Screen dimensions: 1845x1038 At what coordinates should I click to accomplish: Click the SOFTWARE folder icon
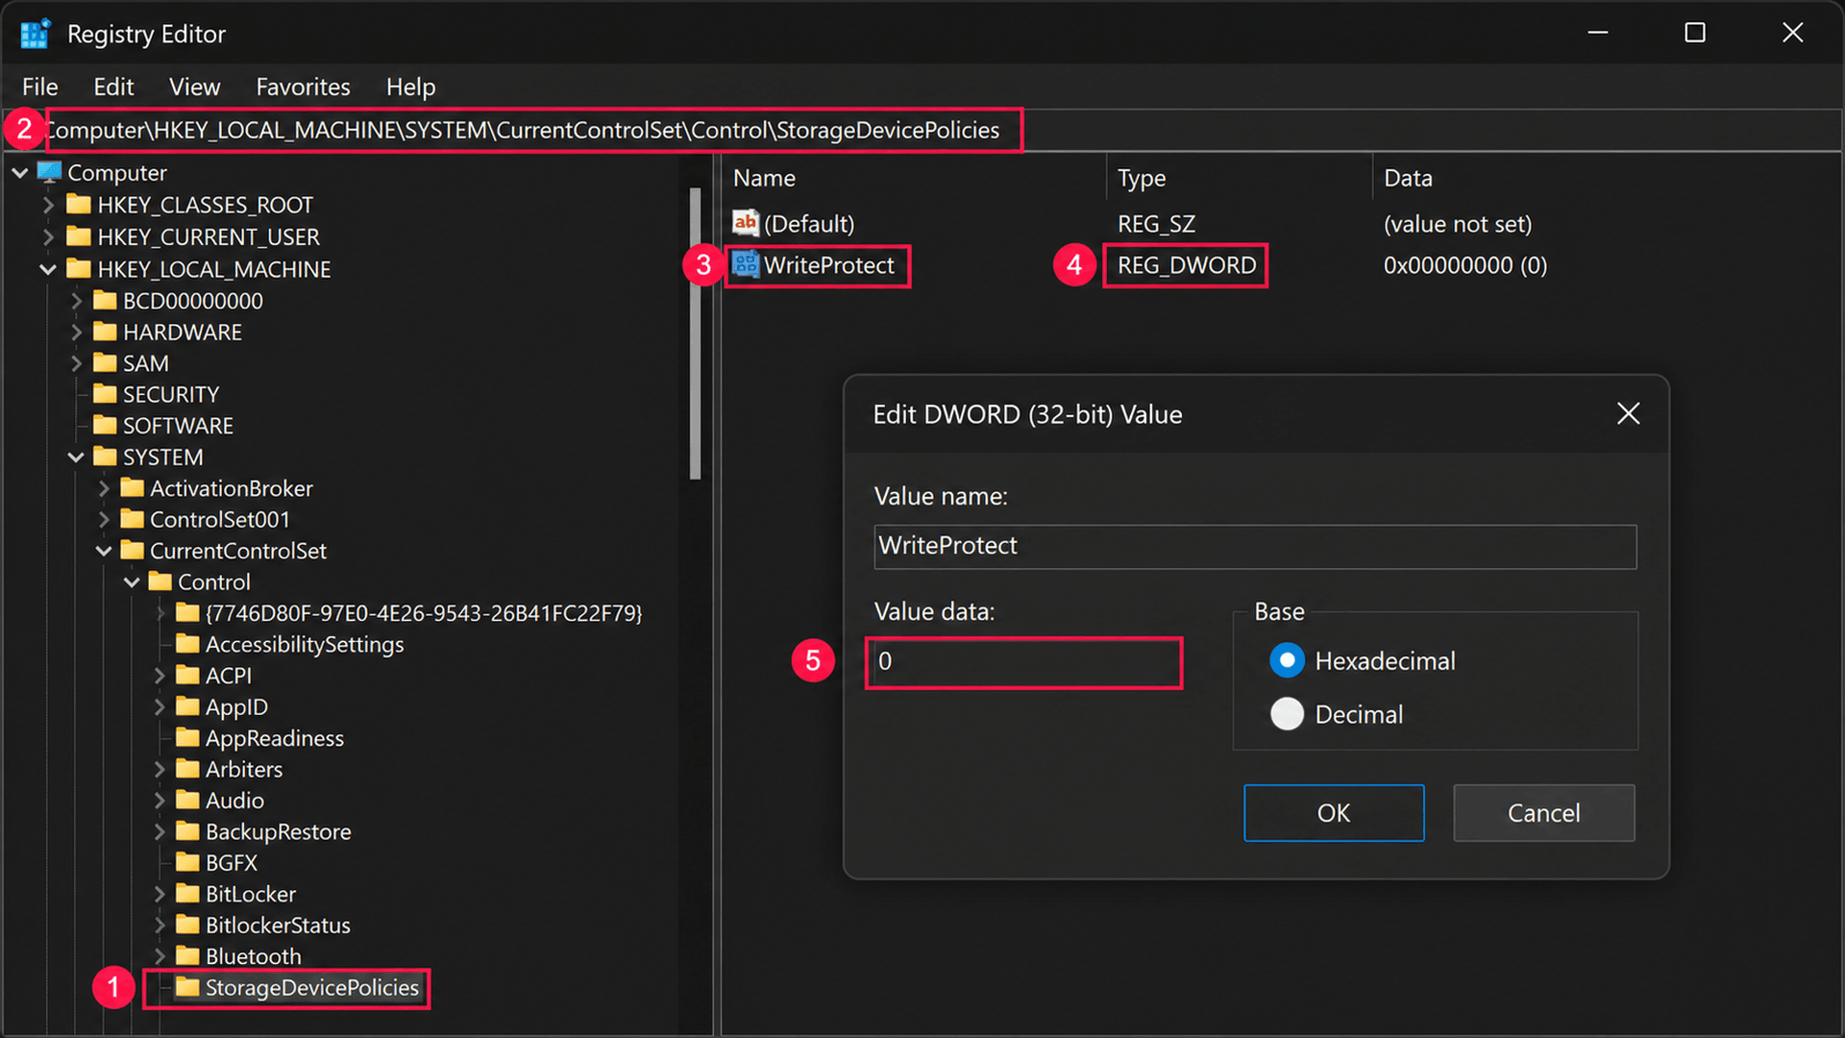(105, 425)
